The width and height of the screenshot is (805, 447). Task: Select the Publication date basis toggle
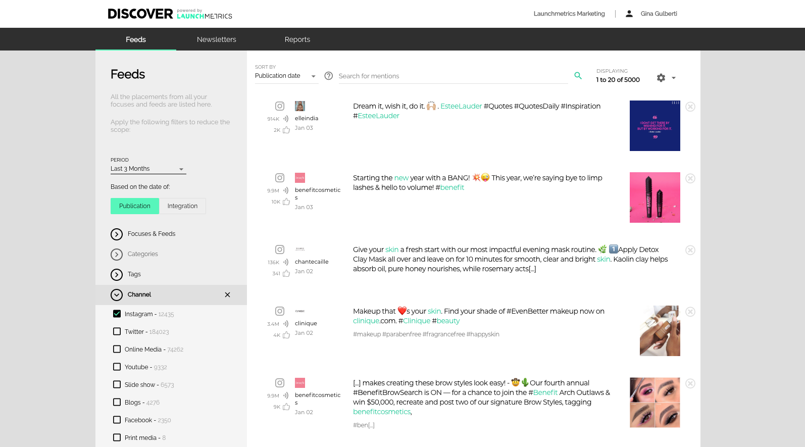135,206
